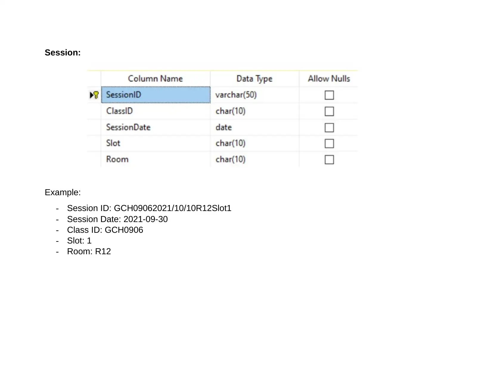Viewport: 492px width, 380px height.
Task: Click the Room: R12 line
Action: coord(89,251)
